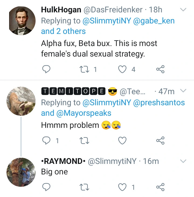This screenshot has height=197, width=194.
Task: Open the @Mayorspeaks mention link
Action: pyautogui.click(x=84, y=113)
